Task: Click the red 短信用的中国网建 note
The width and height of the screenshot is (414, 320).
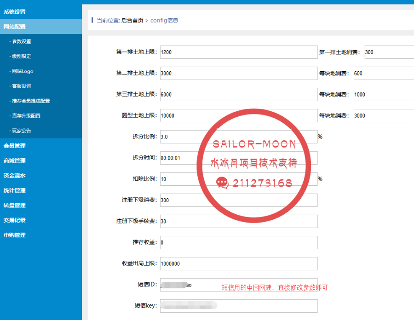Action: 275,287
